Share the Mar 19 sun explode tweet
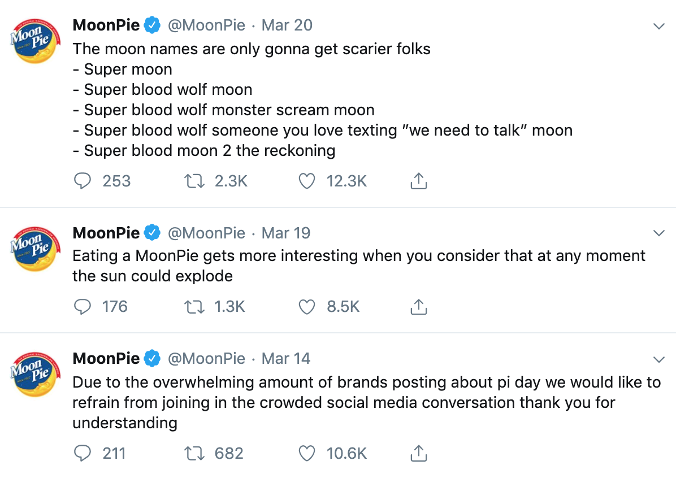676x478 pixels. pos(419,307)
